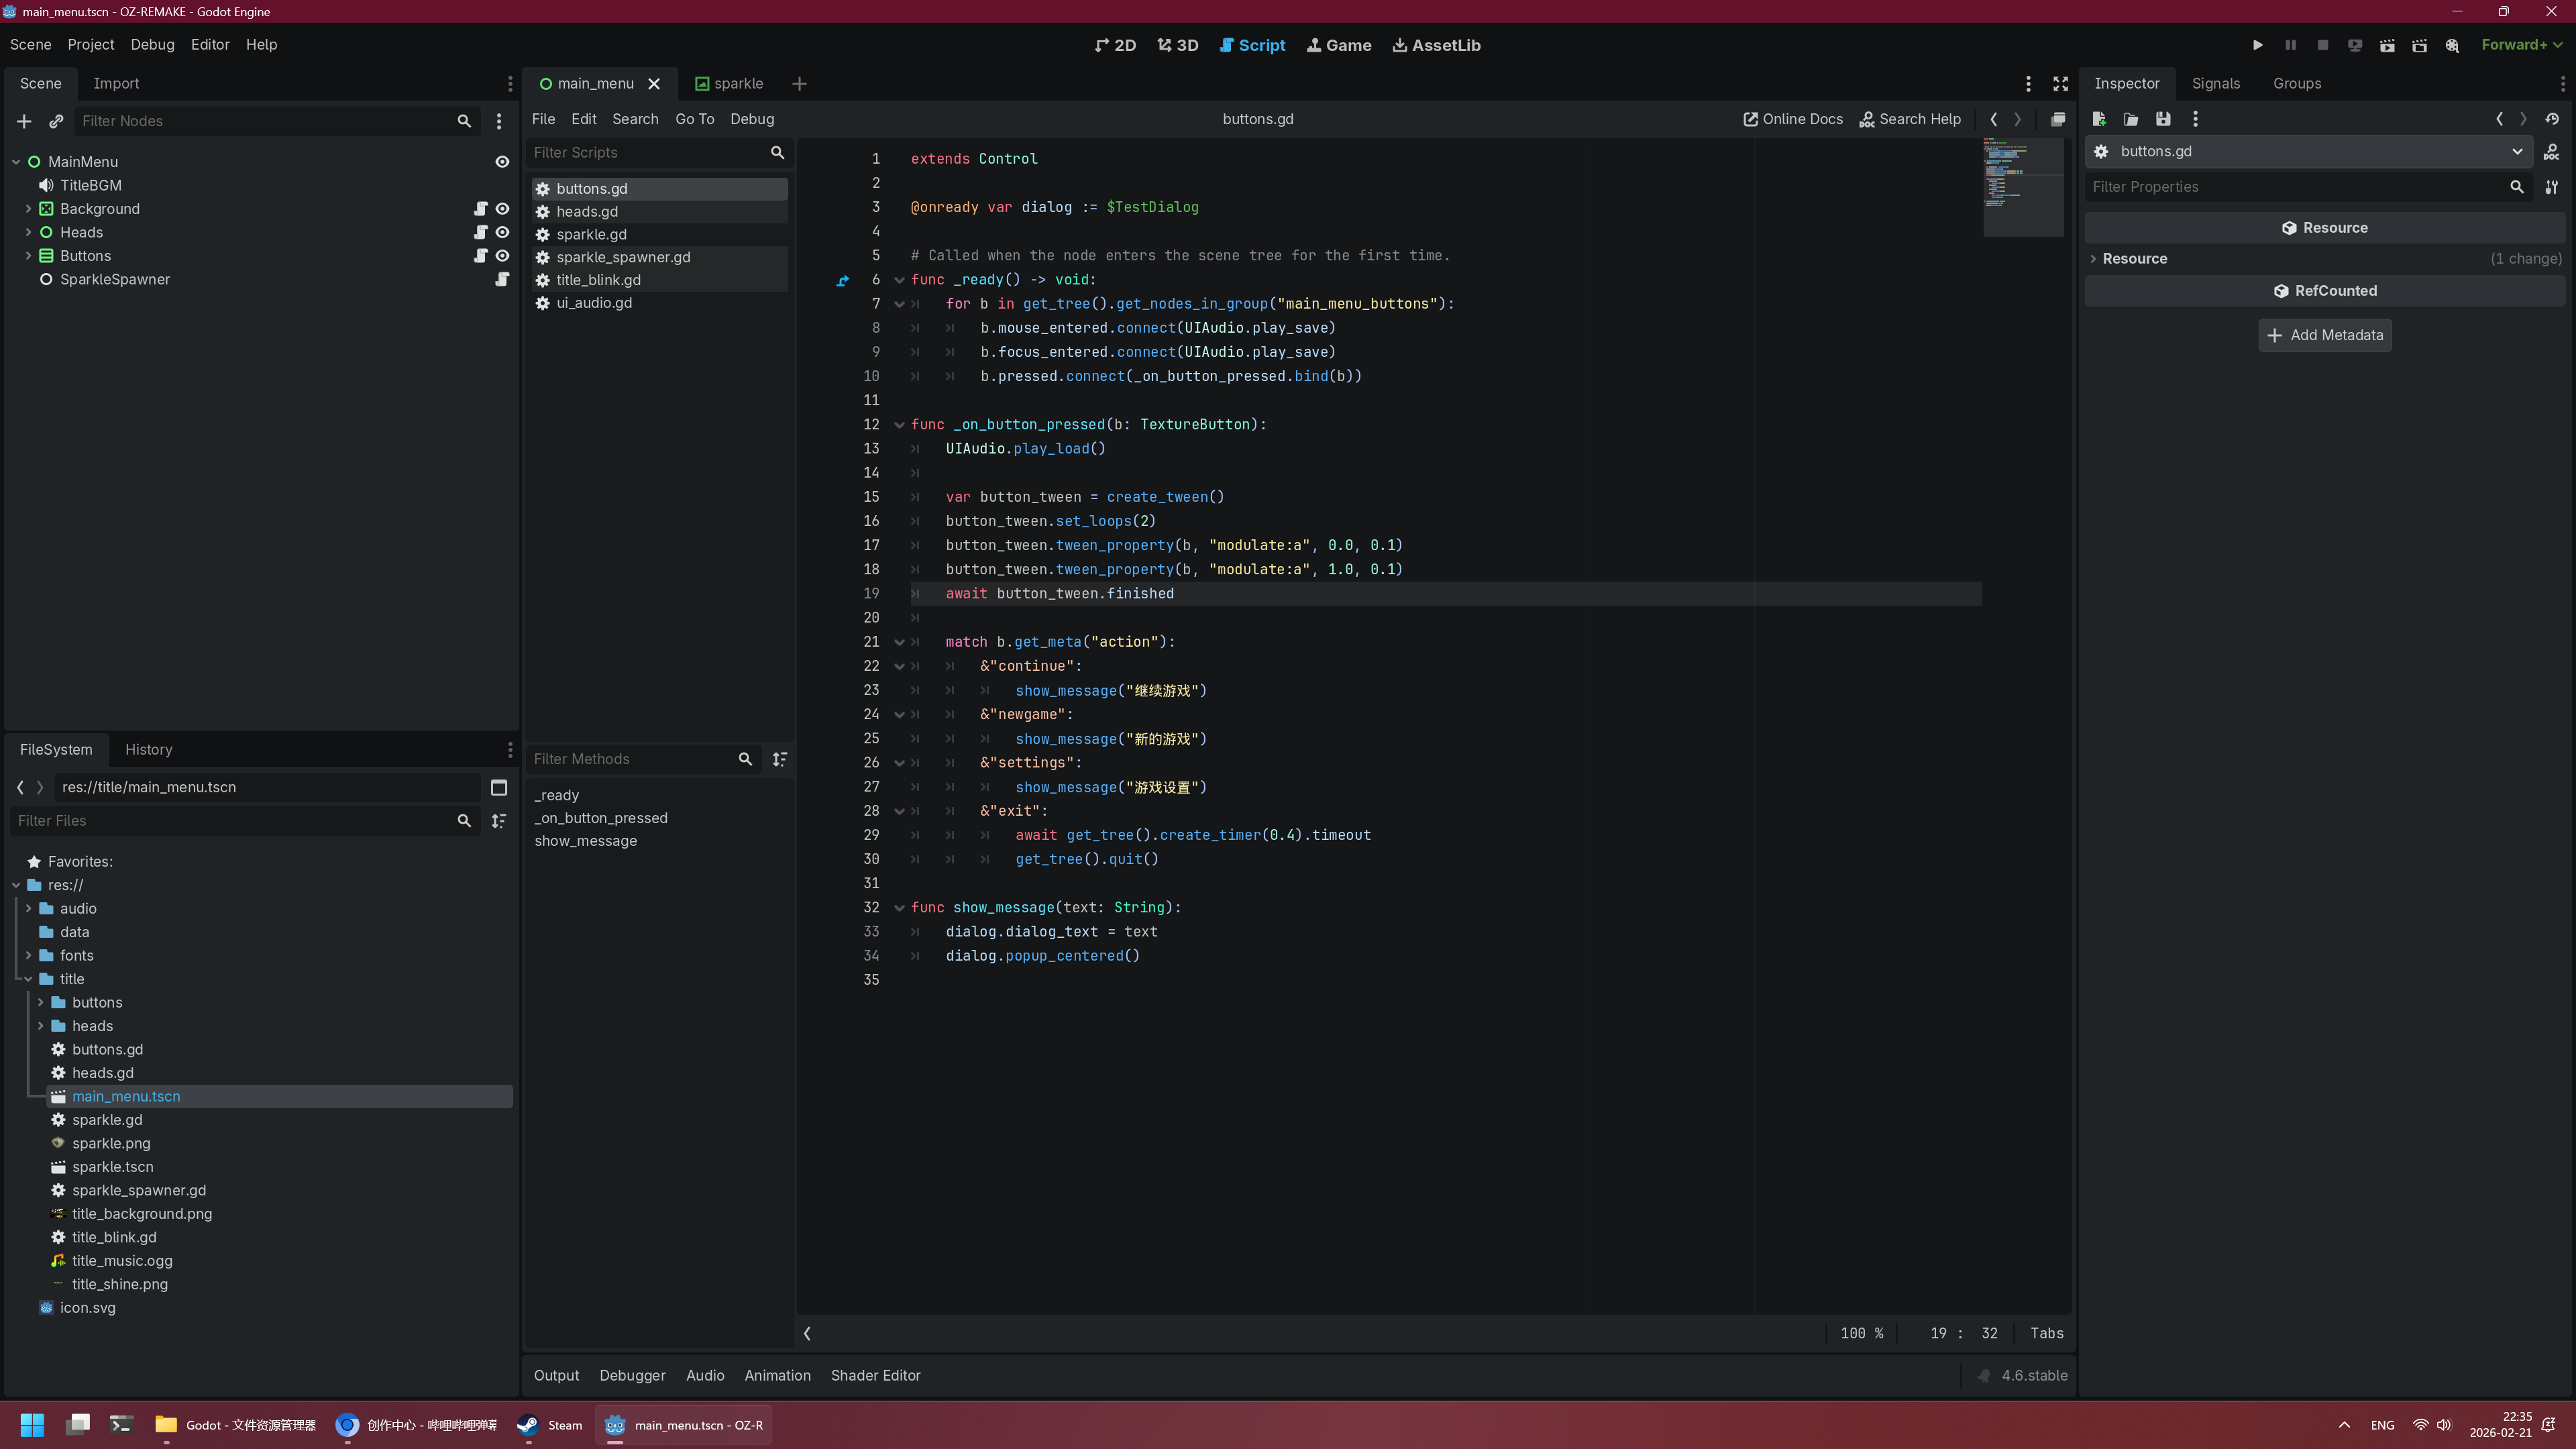Collapse the title folder
This screenshot has height=1449, width=2576.
28,979
